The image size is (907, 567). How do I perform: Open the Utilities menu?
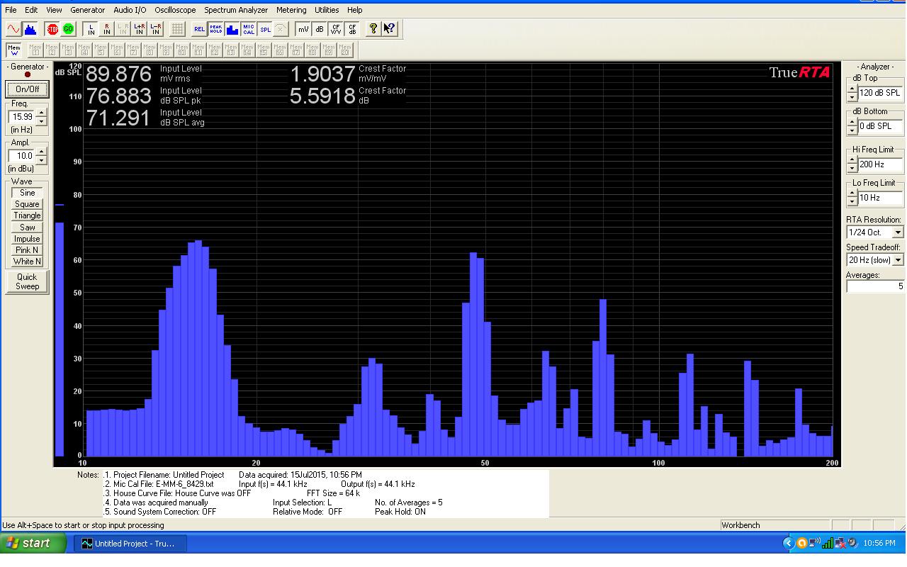(327, 10)
